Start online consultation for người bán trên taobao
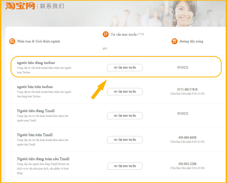This screenshot has width=227, height=183. [x=125, y=91]
